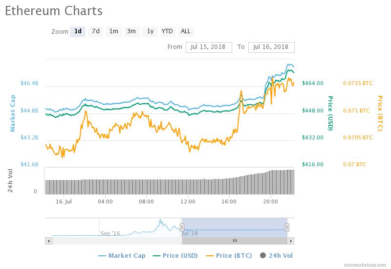Click the $41.6B market cap axis label
Screen dimensions: 391x269
(x=29, y=164)
